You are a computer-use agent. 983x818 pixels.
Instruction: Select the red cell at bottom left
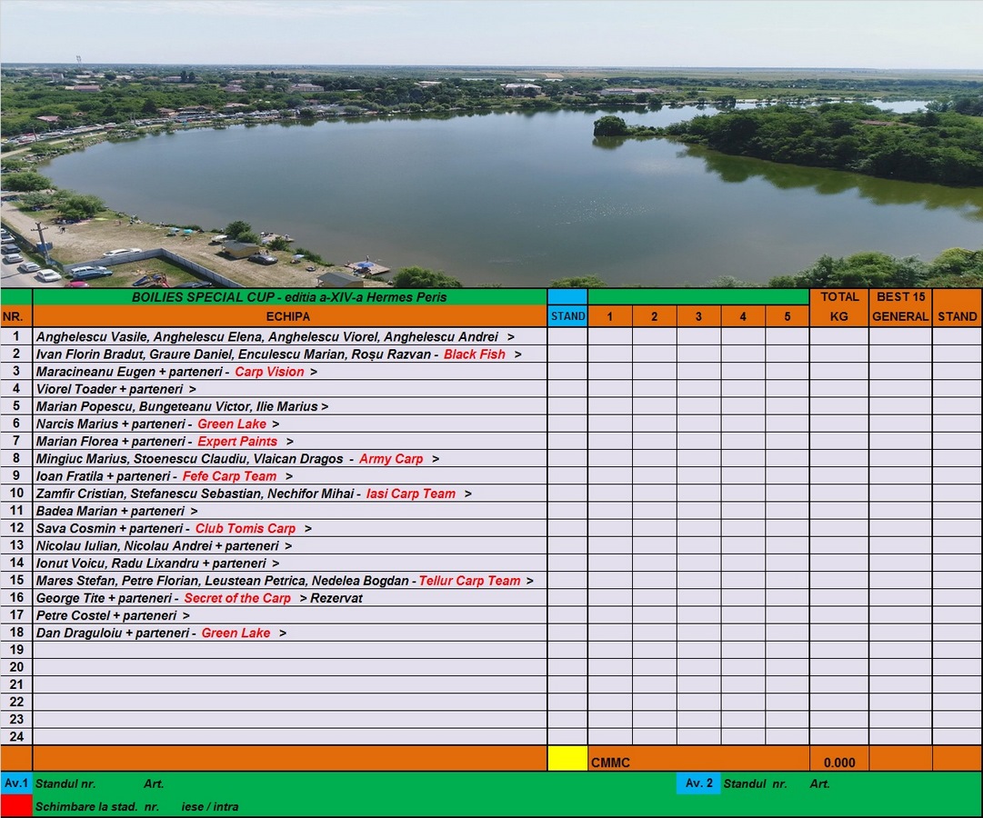(x=16, y=805)
